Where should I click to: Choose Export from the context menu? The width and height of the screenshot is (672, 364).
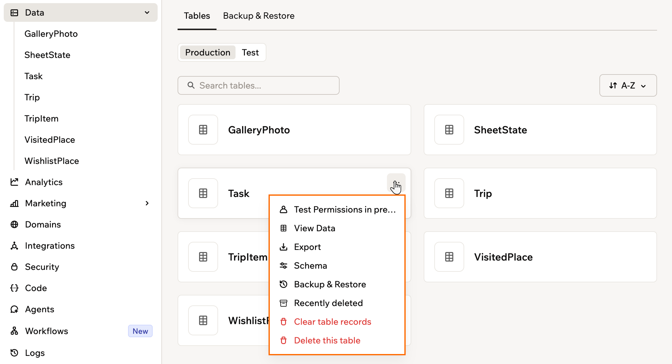click(337, 247)
